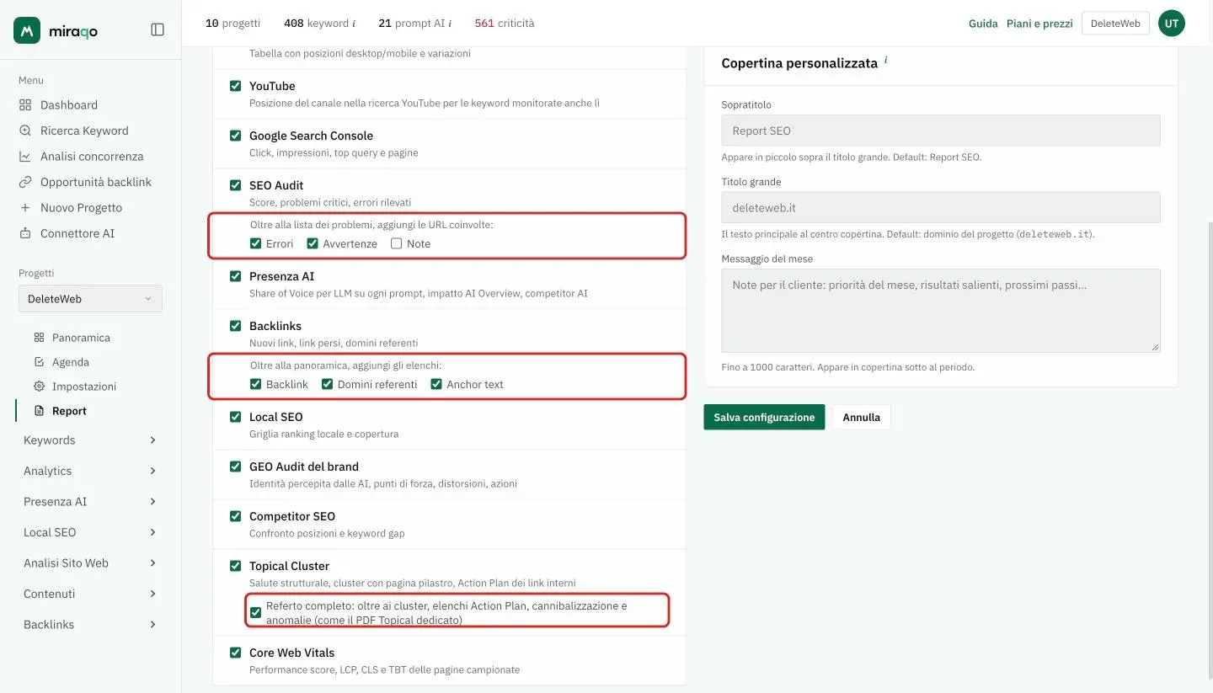Click the miraqo logo icon
The width and height of the screenshot is (1213, 693).
pyautogui.click(x=27, y=30)
